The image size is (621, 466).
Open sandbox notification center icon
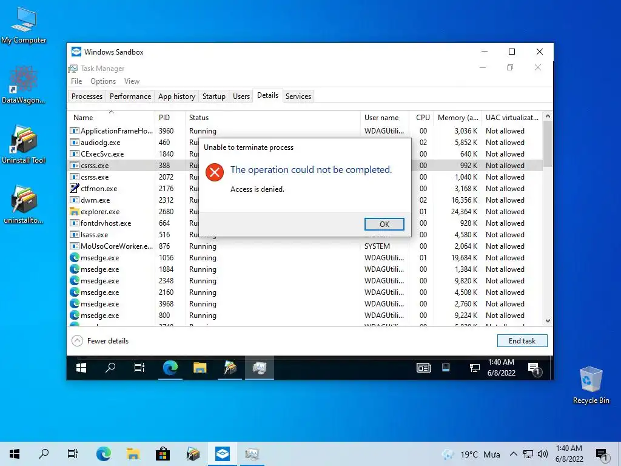[534, 369]
